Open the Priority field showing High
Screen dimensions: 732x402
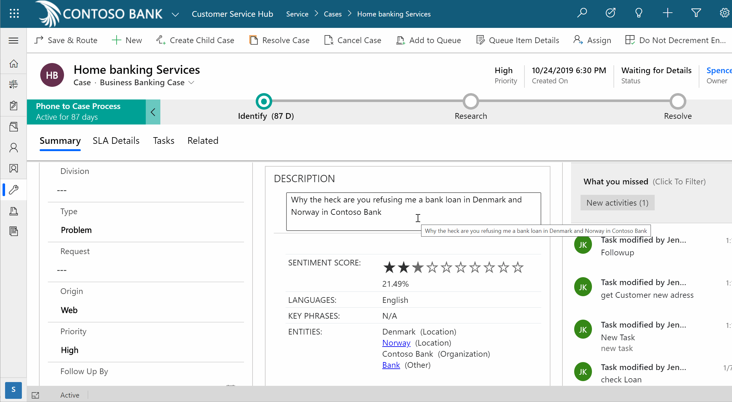point(146,350)
